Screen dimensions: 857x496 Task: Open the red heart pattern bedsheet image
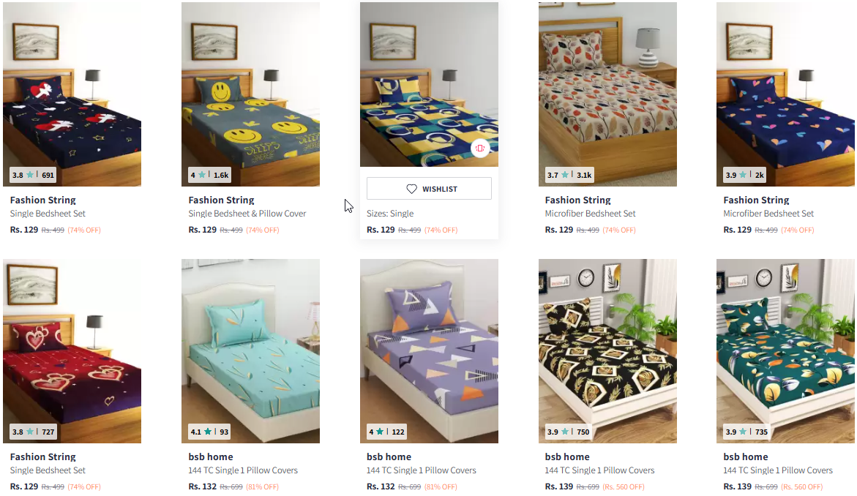pos(72,350)
